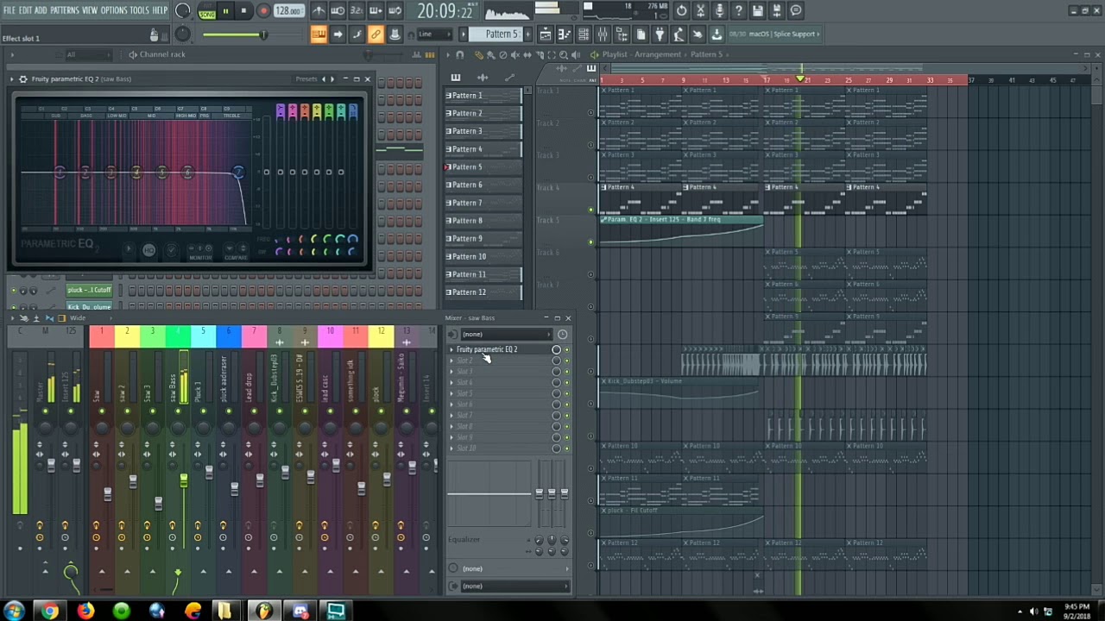The width and height of the screenshot is (1105, 621).
Task: Toggle step editing mode icon
Action: (x=357, y=34)
